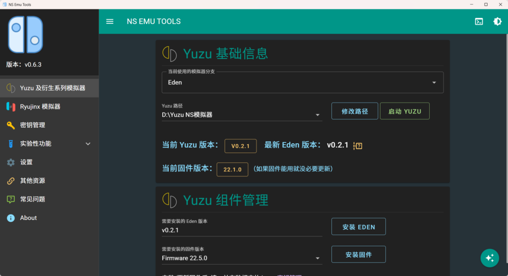Open the About page

coord(49,218)
